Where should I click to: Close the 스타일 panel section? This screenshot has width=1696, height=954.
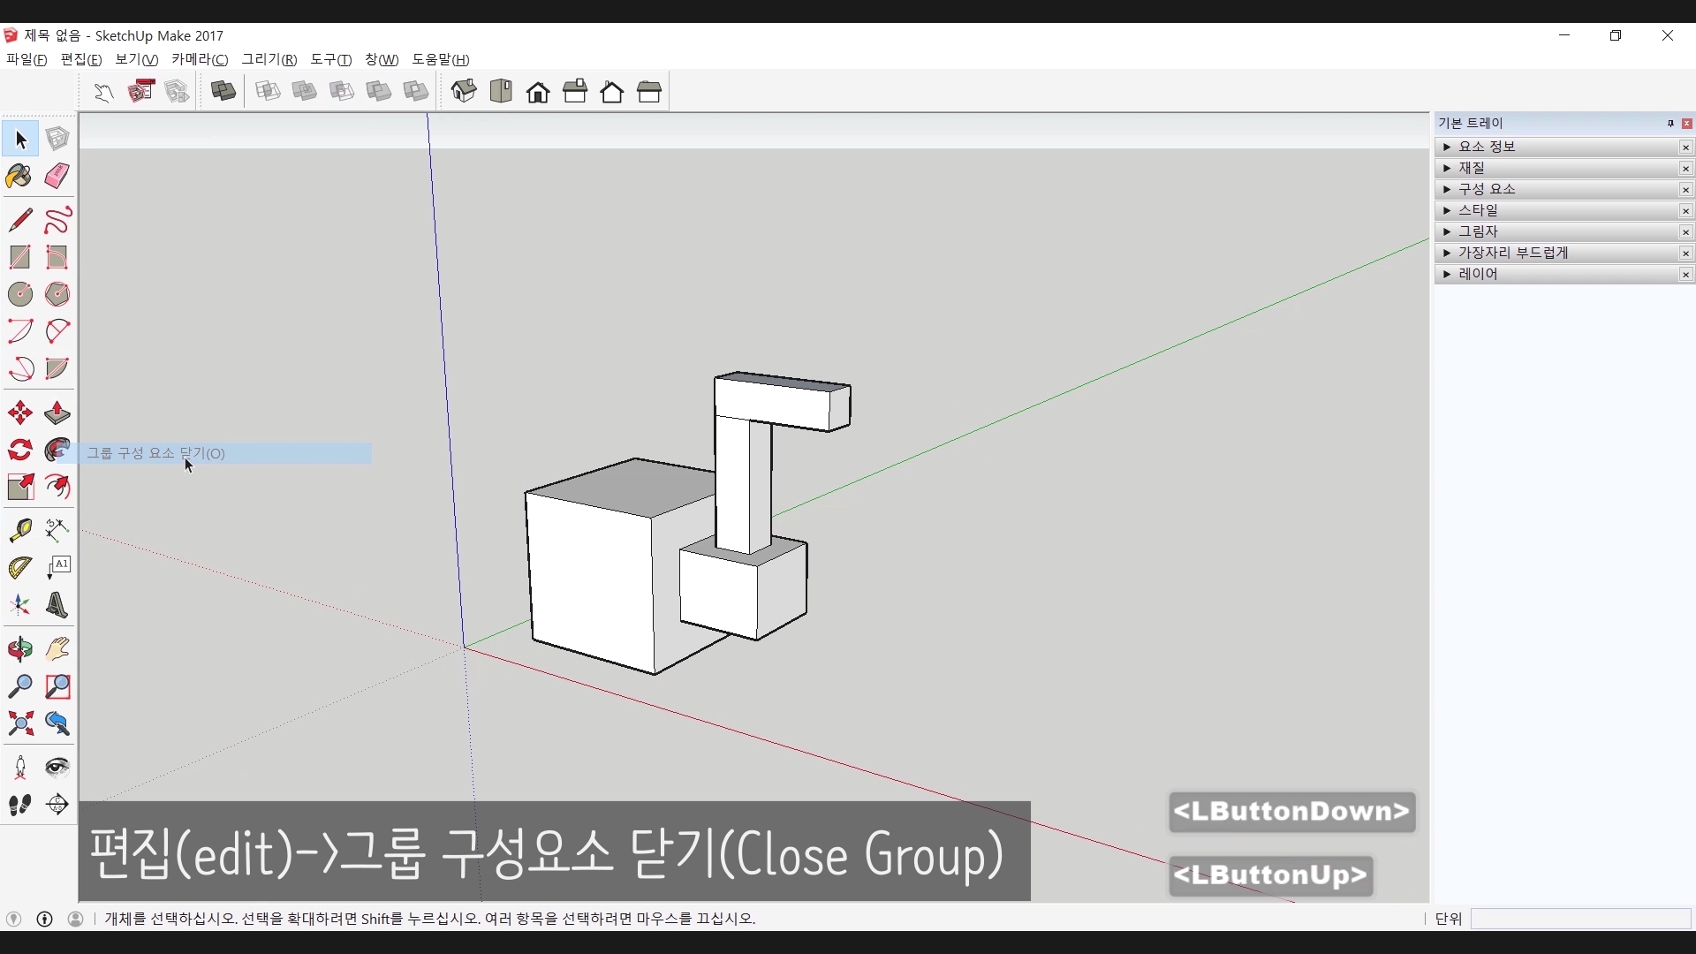[1685, 210]
